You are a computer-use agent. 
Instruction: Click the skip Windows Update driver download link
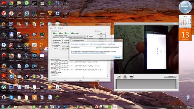[88, 53]
